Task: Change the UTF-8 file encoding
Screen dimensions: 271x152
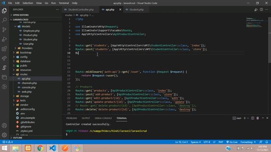Action: pos(207,142)
